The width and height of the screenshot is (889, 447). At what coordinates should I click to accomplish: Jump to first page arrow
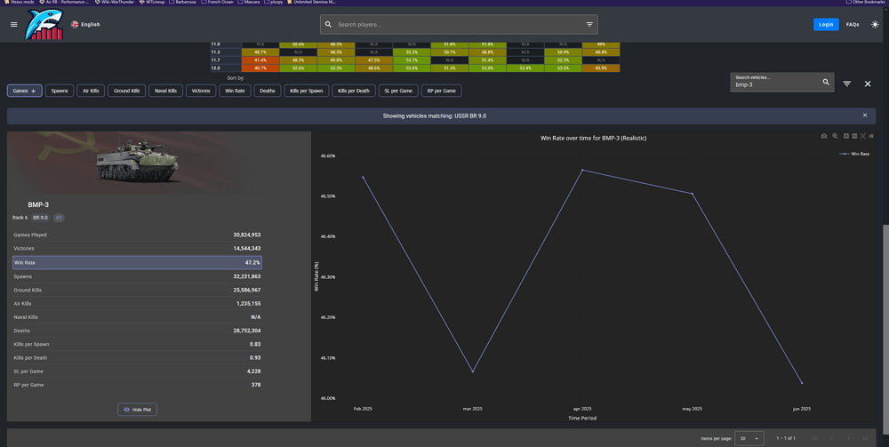tap(814, 438)
